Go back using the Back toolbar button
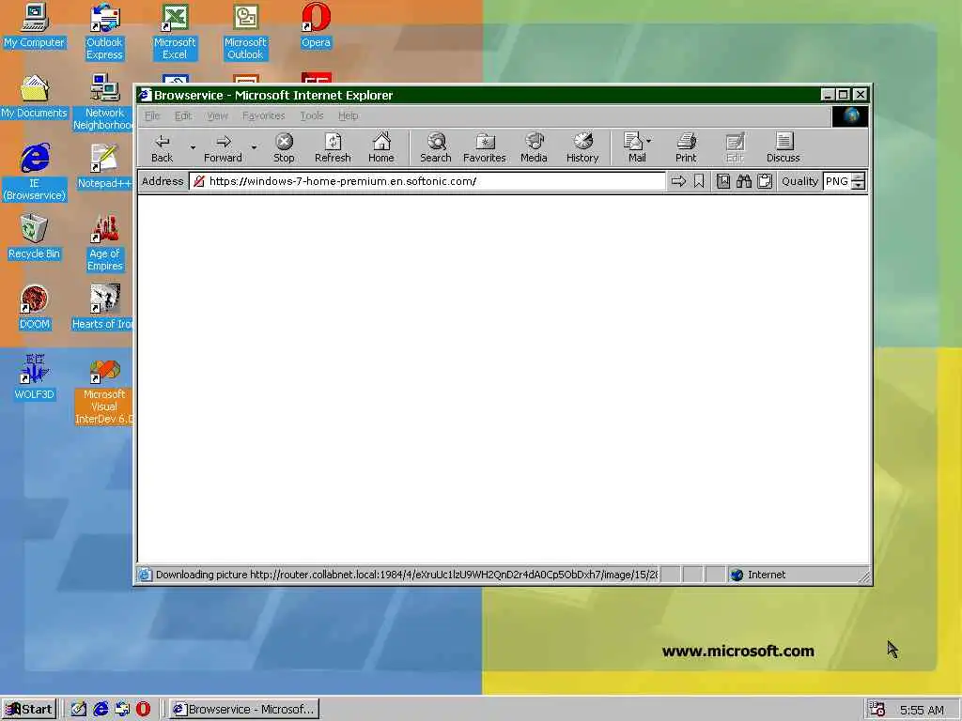This screenshot has width=962, height=721. pyautogui.click(x=162, y=148)
